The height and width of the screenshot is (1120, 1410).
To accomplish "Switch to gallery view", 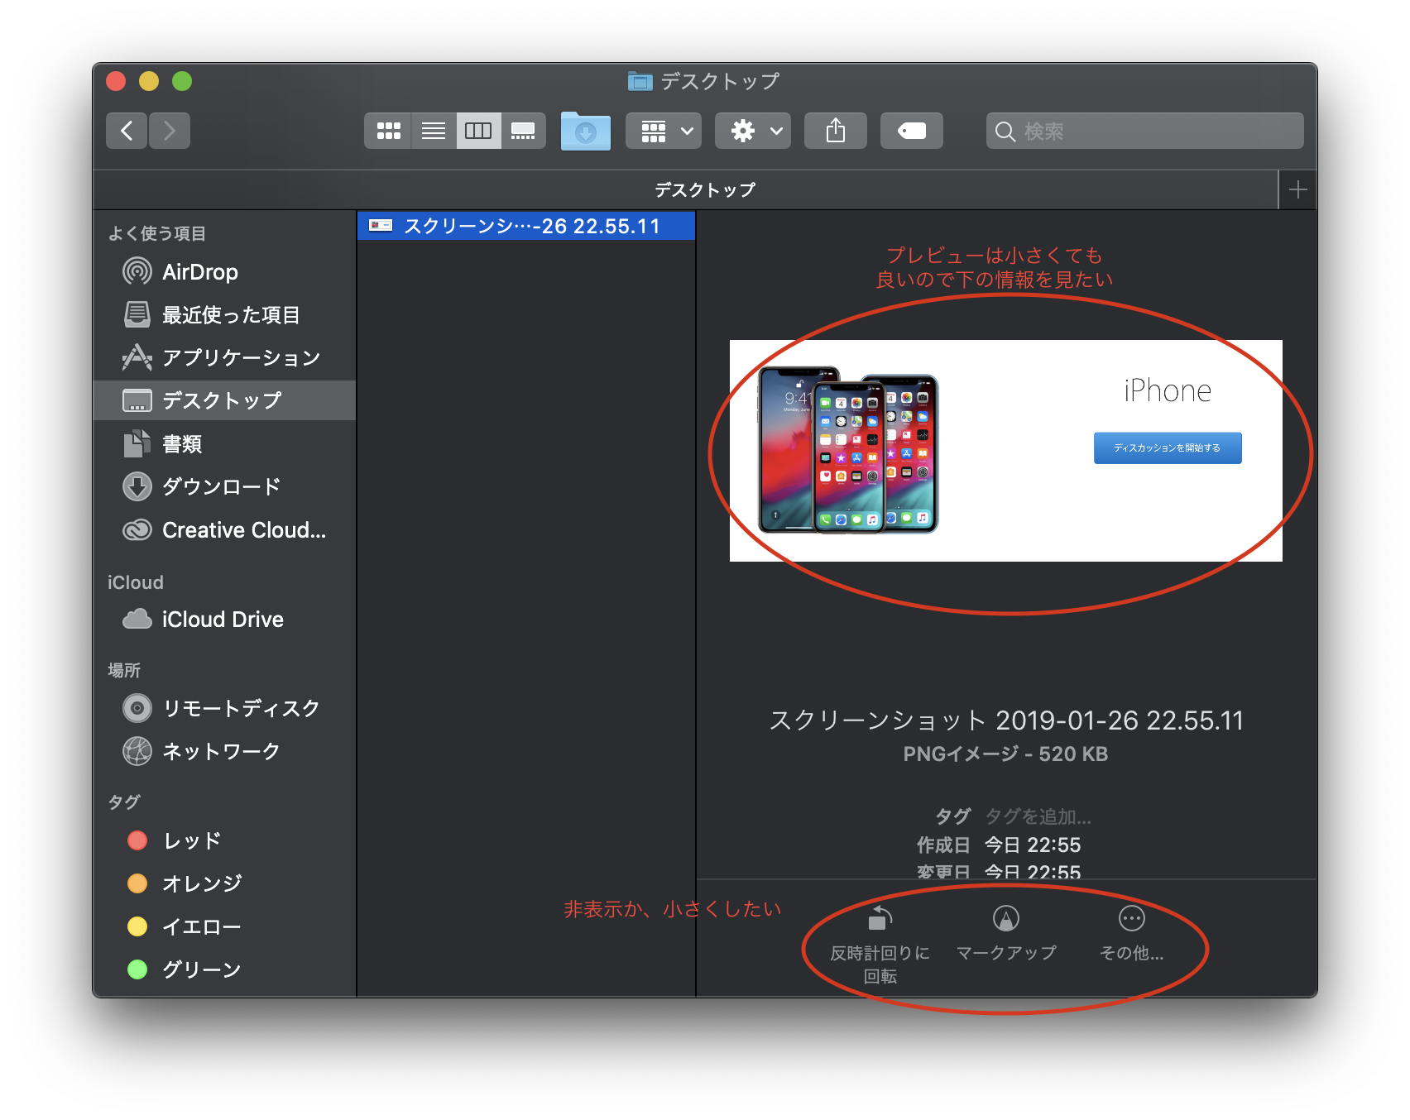I will pyautogui.click(x=523, y=131).
